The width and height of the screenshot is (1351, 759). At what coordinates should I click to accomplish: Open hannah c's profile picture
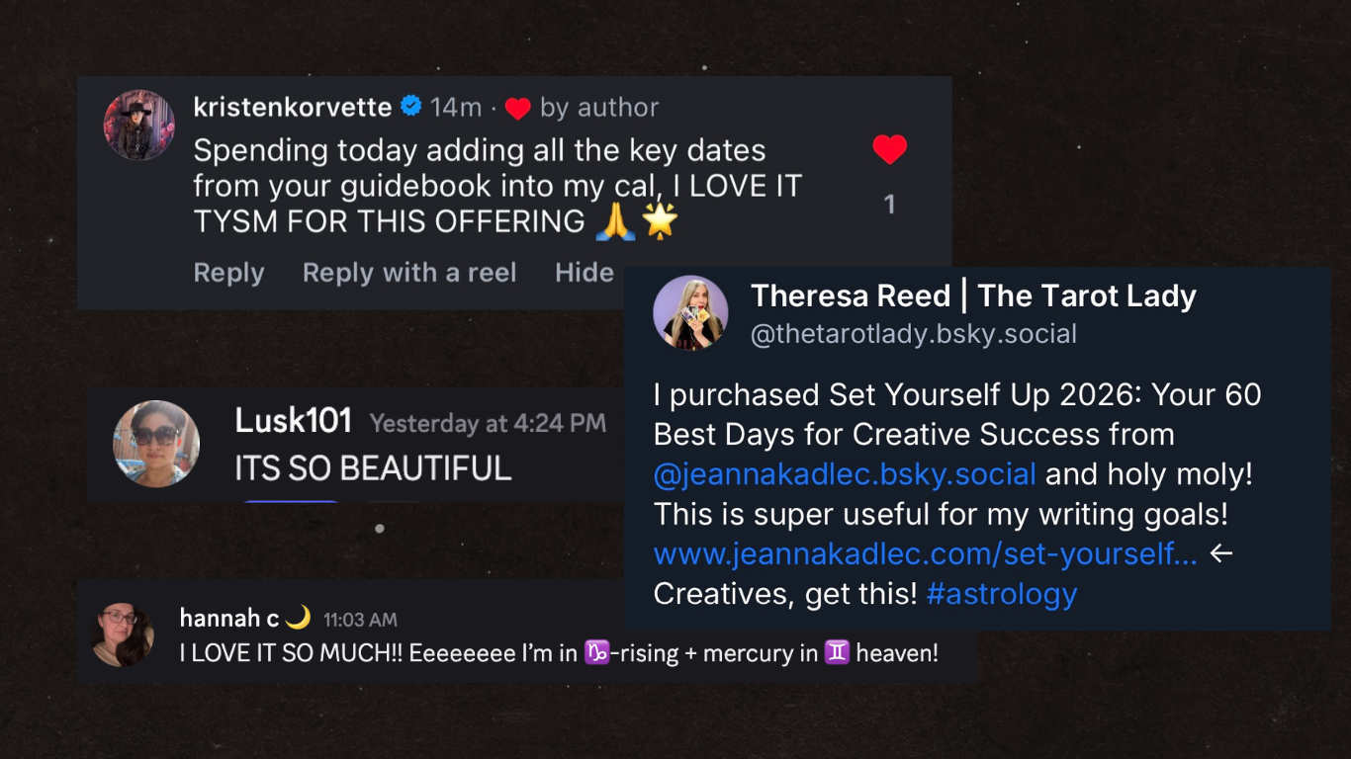pos(123,634)
